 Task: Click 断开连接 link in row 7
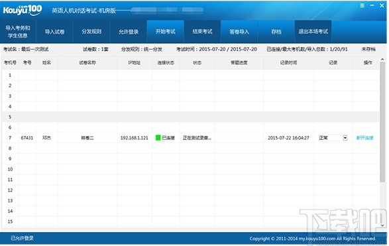[364, 138]
